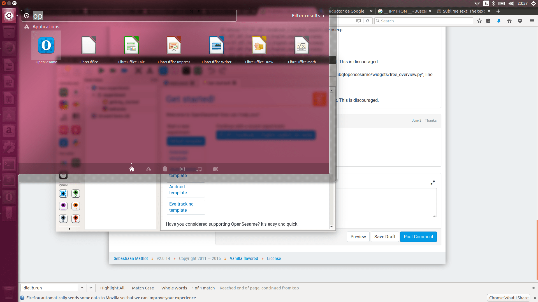Open the Eye-tracking template link
Screen dimensions: 538x302
[x=186, y=207]
